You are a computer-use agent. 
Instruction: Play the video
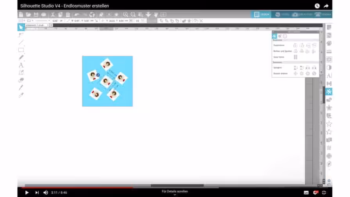(x=27, y=192)
